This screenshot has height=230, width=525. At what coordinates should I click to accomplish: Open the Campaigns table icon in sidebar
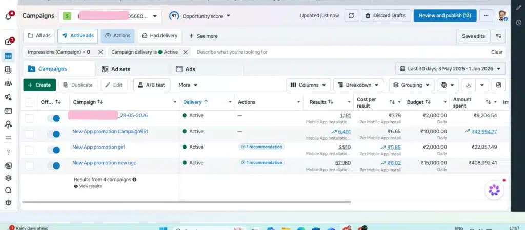tap(8, 56)
